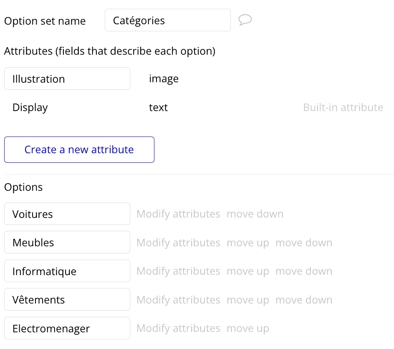
Task: Select the Option set name field
Action: [x=167, y=20]
